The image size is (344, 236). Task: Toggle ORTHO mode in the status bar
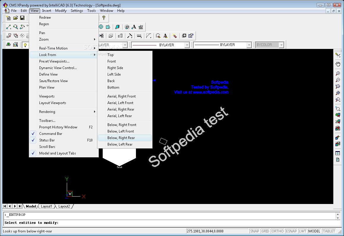coord(278,231)
